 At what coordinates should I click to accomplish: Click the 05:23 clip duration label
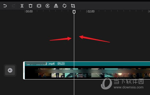point(61,64)
